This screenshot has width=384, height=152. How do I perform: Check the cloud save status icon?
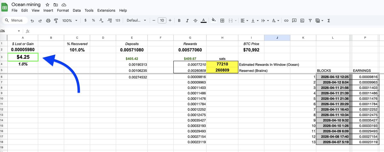[x=64, y=4]
